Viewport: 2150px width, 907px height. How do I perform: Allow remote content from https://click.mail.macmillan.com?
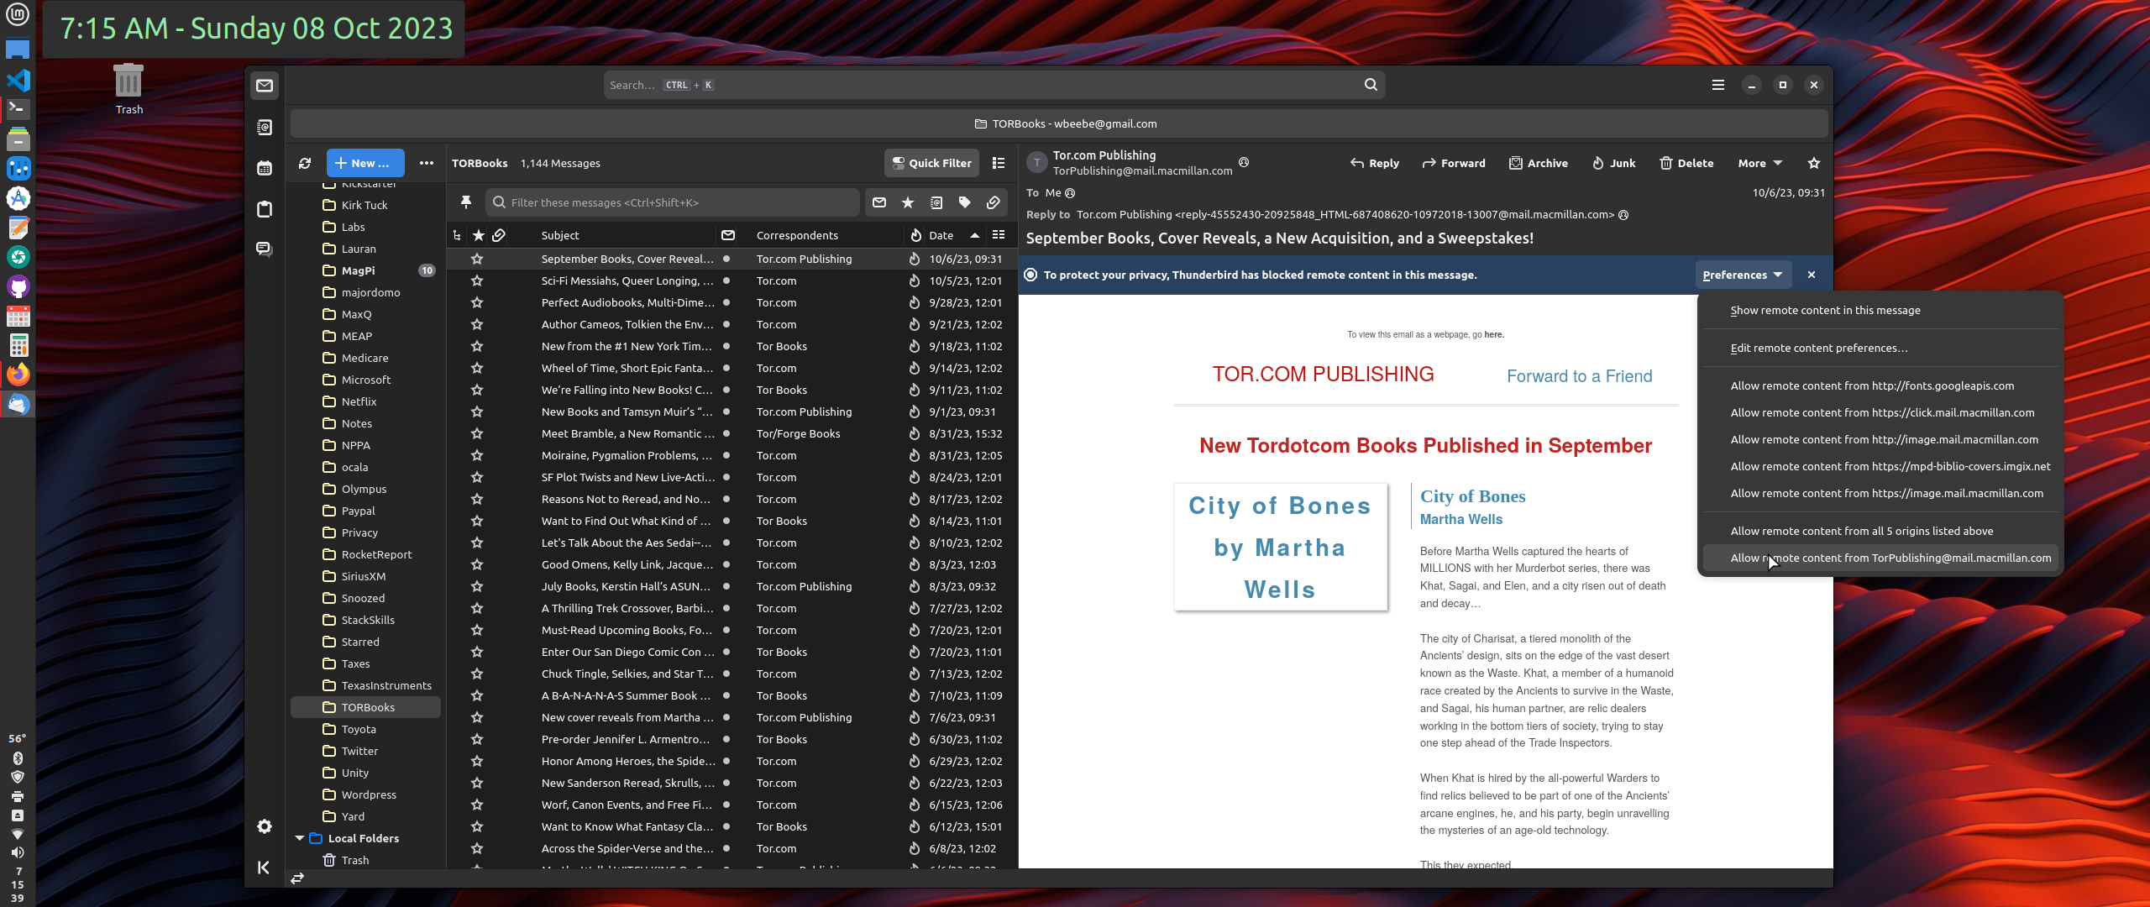coord(1880,413)
